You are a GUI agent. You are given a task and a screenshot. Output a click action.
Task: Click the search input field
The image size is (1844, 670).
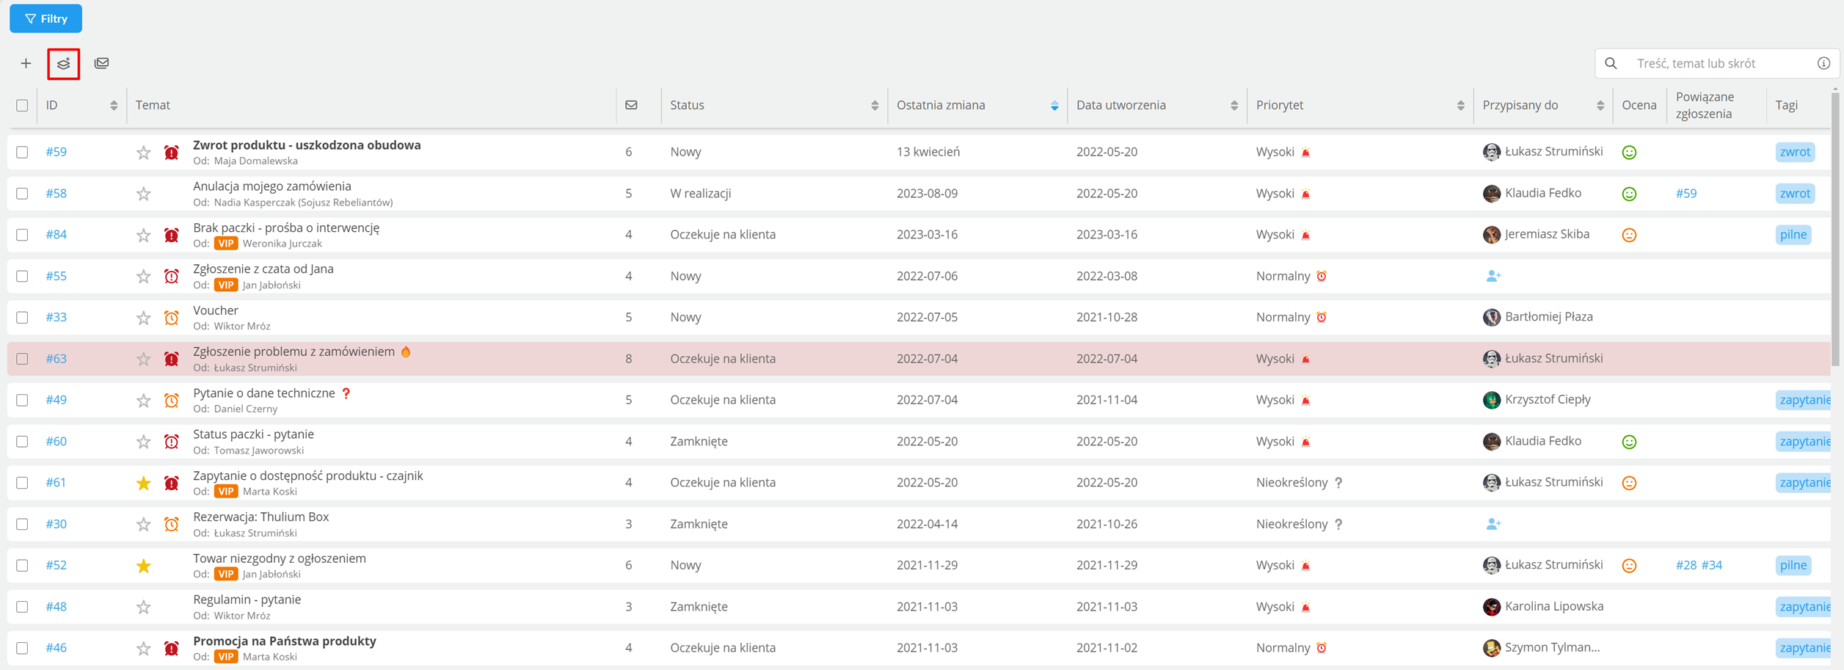pyautogui.click(x=1717, y=63)
